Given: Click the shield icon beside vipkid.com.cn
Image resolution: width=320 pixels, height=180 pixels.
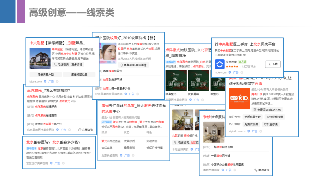Looking at the screenshot, I should tap(248, 131).
